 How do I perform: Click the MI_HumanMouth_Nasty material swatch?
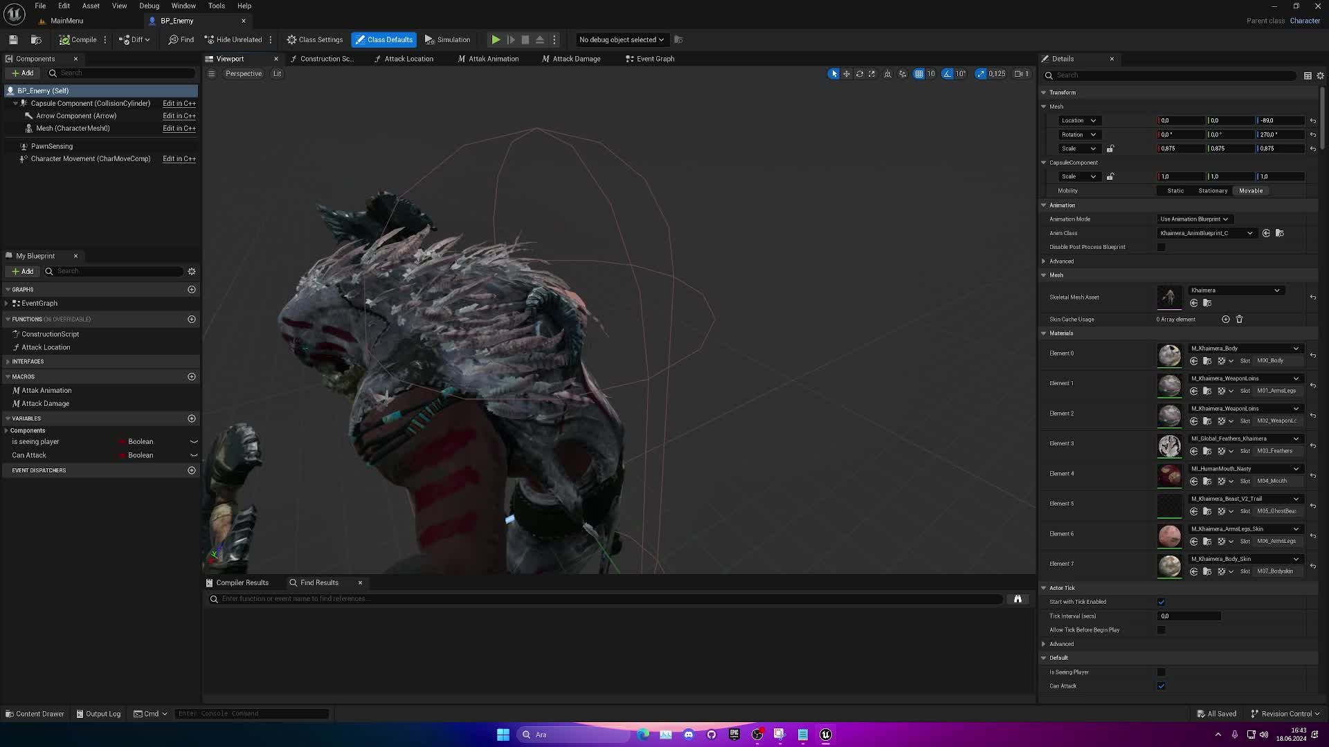[x=1169, y=476]
